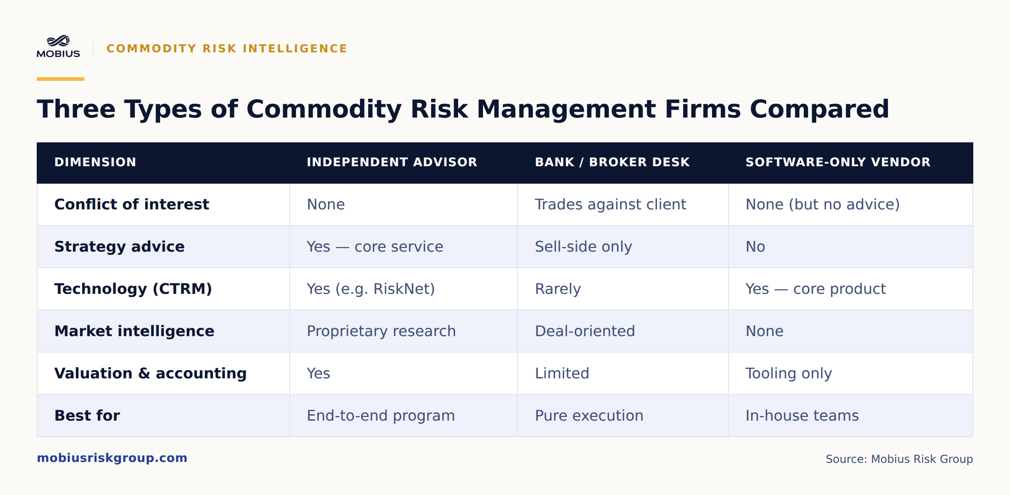The width and height of the screenshot is (1010, 495).
Task: Open the mobiusriskgroup.com link
Action: [x=112, y=458]
